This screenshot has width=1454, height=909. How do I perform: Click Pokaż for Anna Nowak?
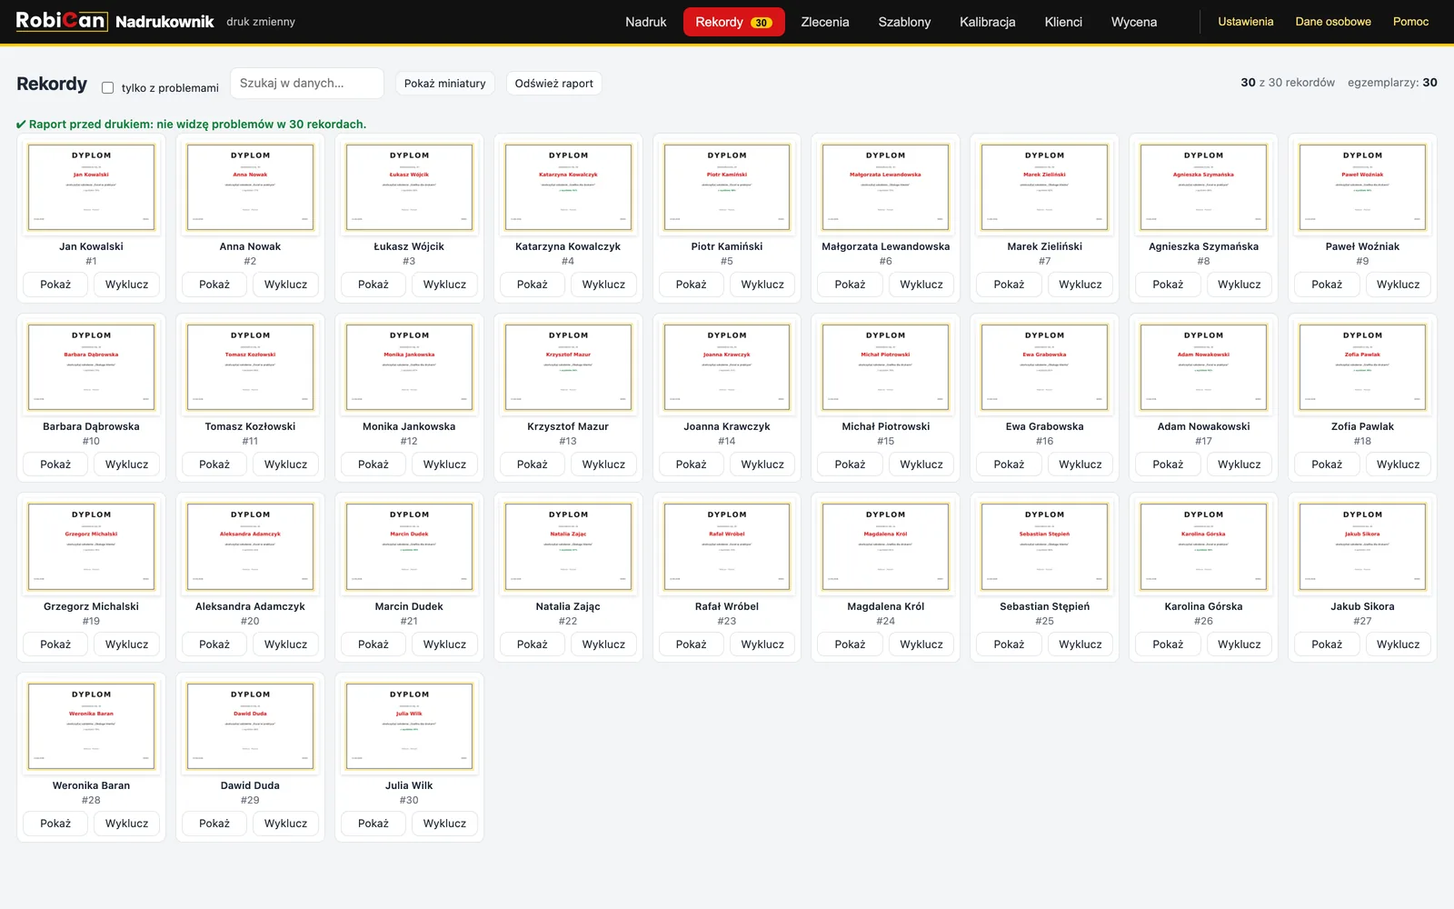pyautogui.click(x=214, y=285)
